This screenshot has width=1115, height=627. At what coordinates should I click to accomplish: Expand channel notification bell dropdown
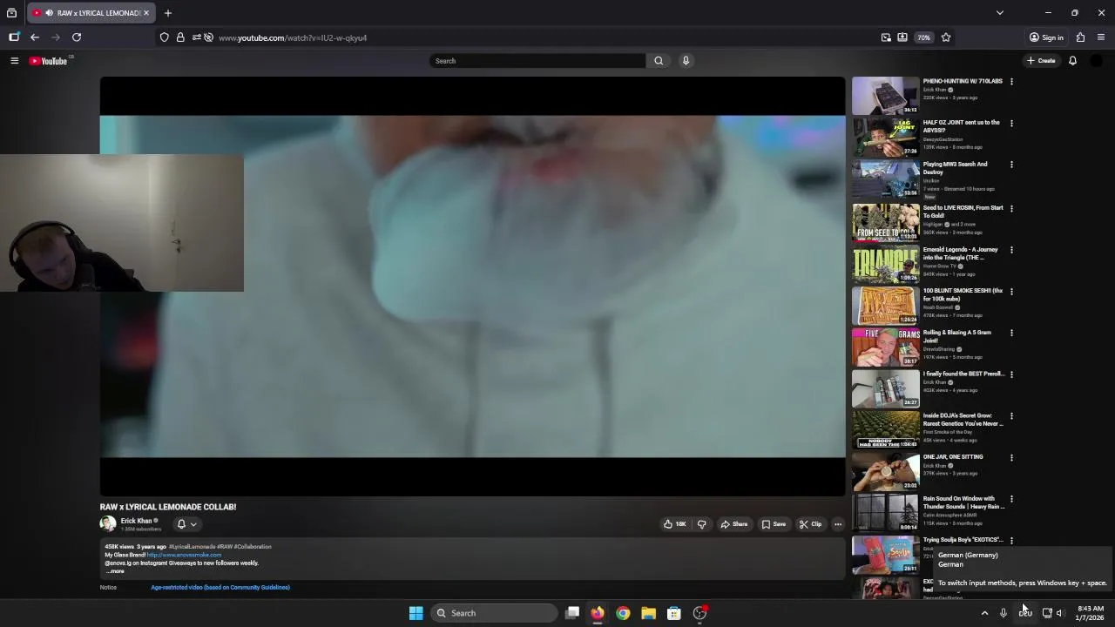click(x=187, y=524)
